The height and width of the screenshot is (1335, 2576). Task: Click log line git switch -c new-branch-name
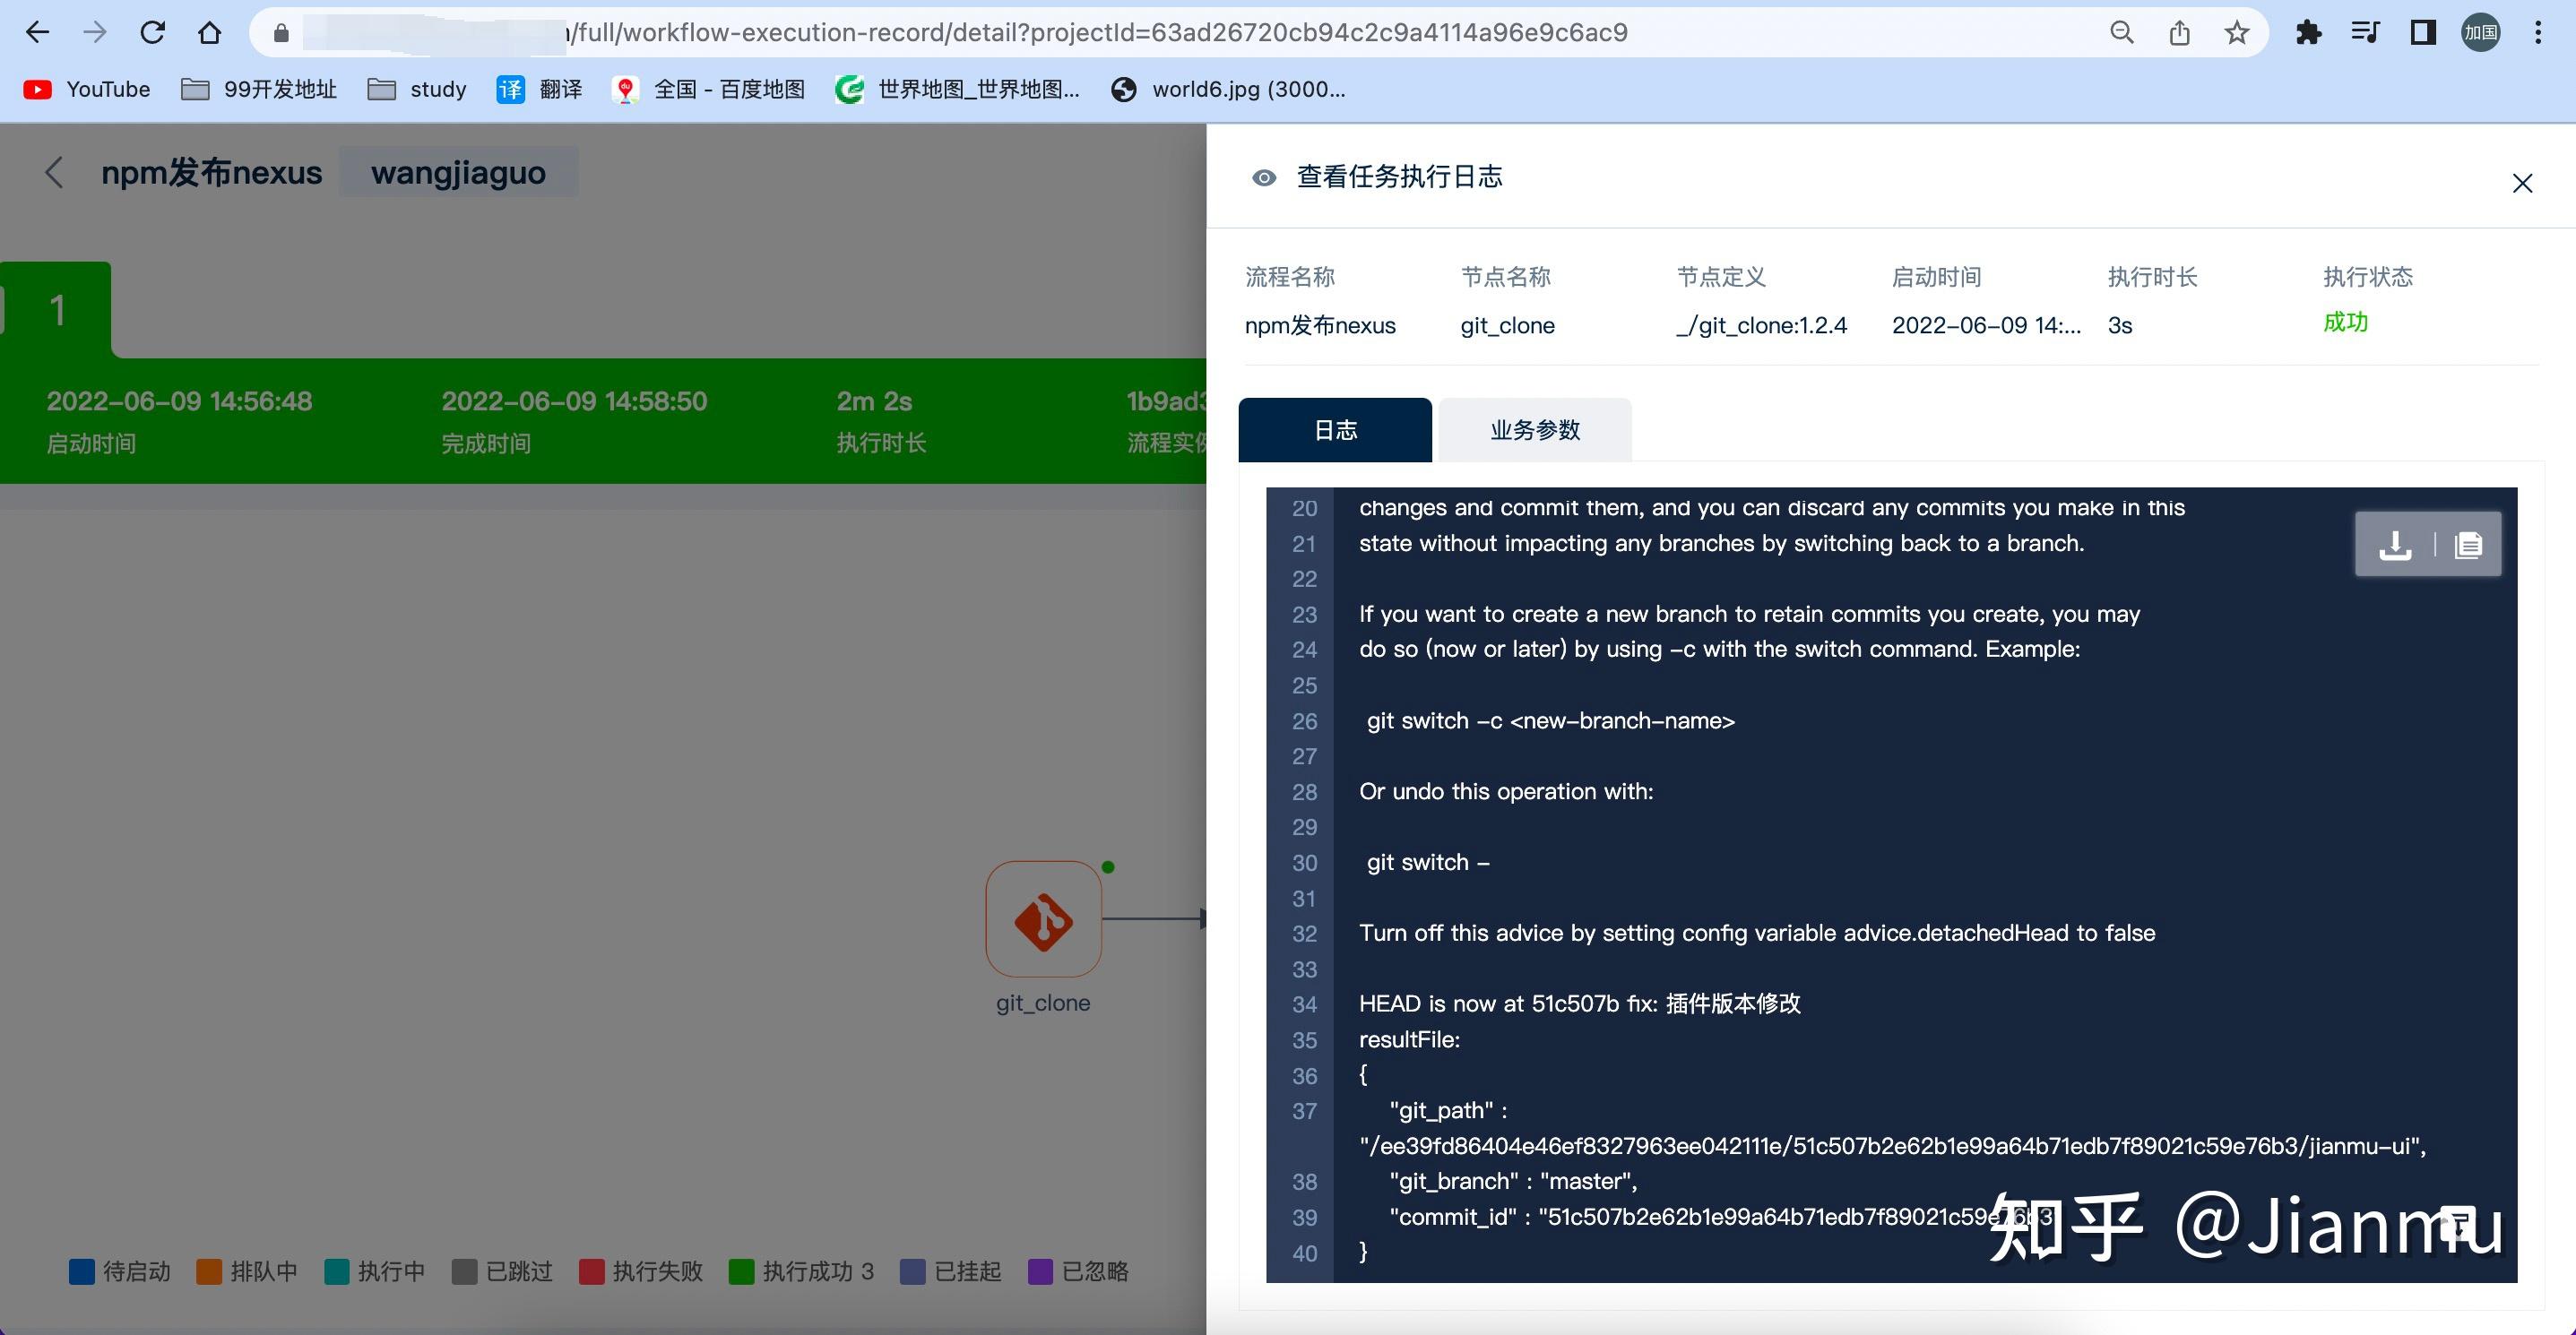1550,720
